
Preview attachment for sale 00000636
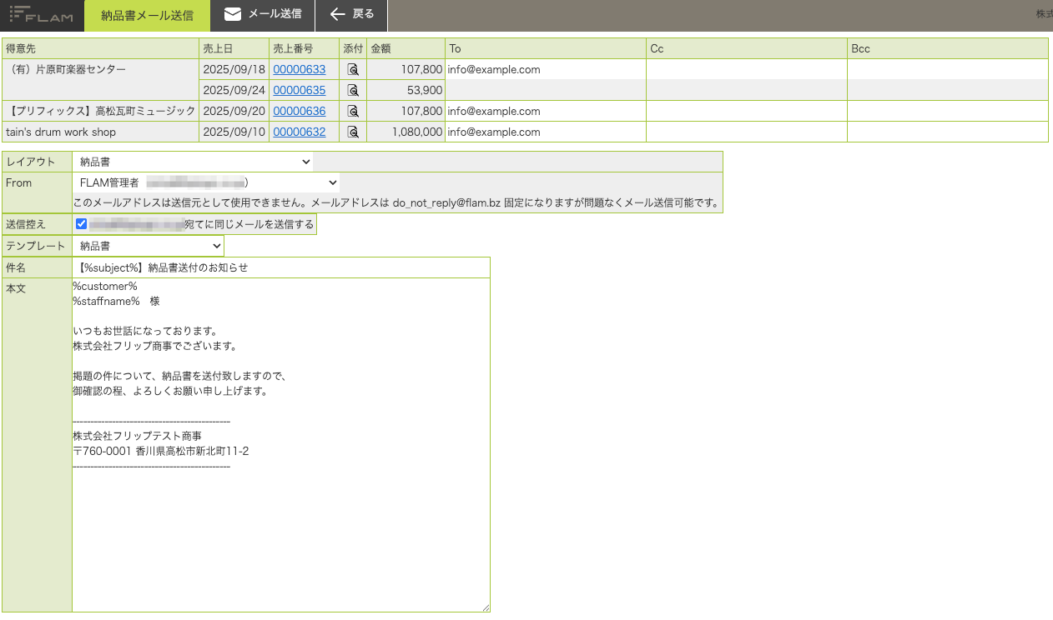(353, 111)
